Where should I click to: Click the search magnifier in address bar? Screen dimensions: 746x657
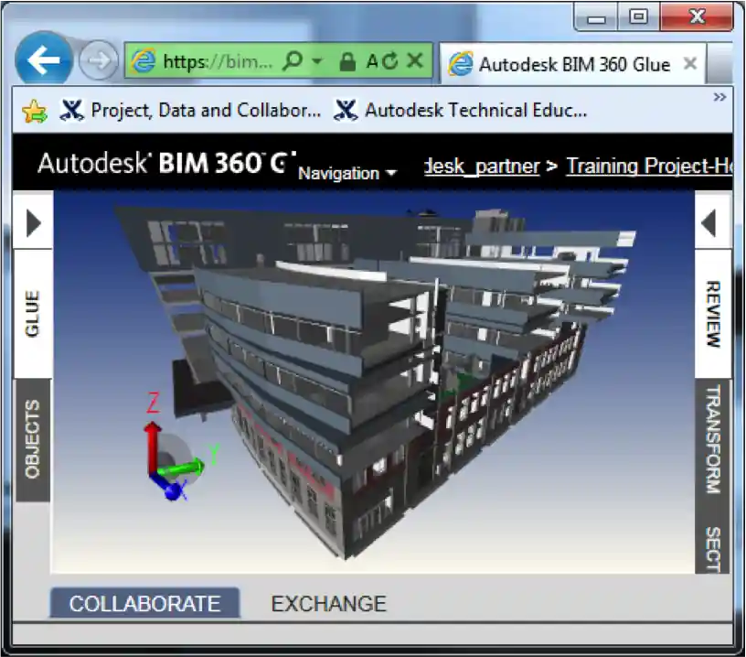tap(293, 61)
